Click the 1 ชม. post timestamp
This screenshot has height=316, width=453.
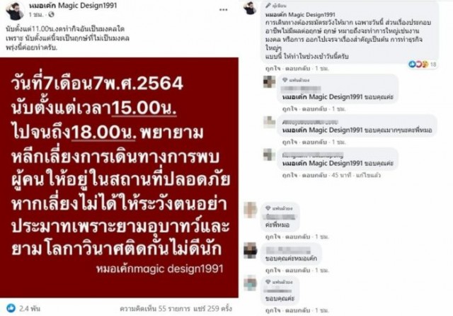[x=36, y=14]
